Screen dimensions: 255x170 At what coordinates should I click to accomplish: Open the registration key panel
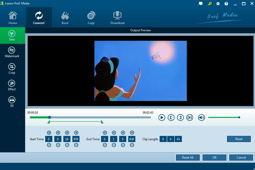coord(210,4)
